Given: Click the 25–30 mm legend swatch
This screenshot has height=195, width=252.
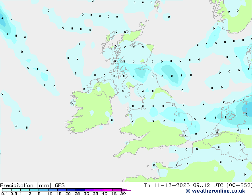Looking at the screenshot, I should tap(80, 190).
